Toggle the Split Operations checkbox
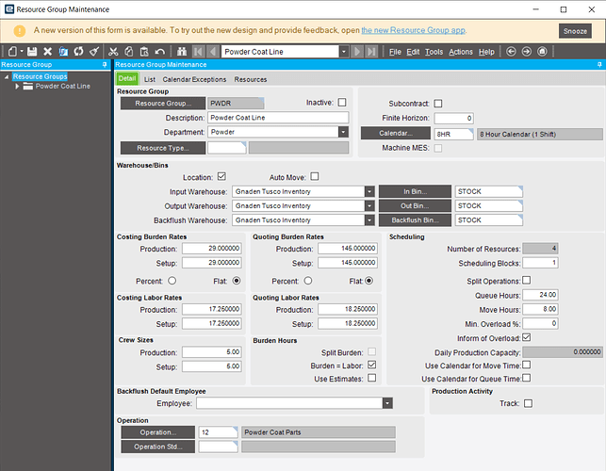 pos(526,280)
